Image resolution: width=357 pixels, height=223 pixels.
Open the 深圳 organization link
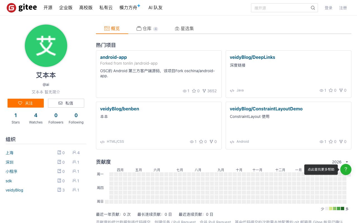[9, 162]
